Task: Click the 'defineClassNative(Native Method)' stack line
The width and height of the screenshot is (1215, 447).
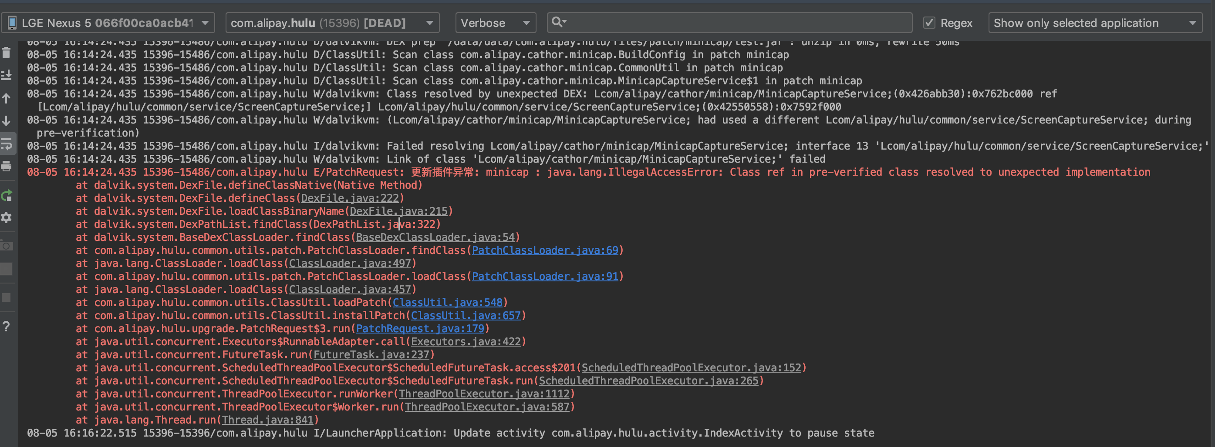Action: [249, 185]
